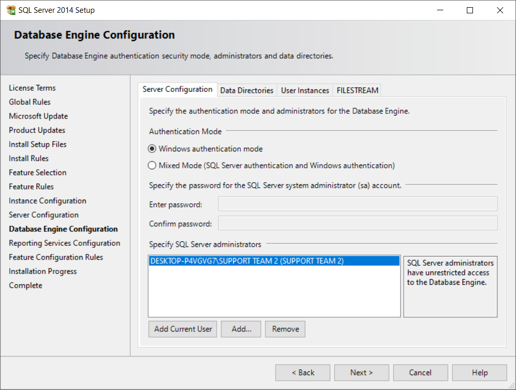This screenshot has width=516, height=390.
Task: Open Help for this setup page
Action: point(480,373)
